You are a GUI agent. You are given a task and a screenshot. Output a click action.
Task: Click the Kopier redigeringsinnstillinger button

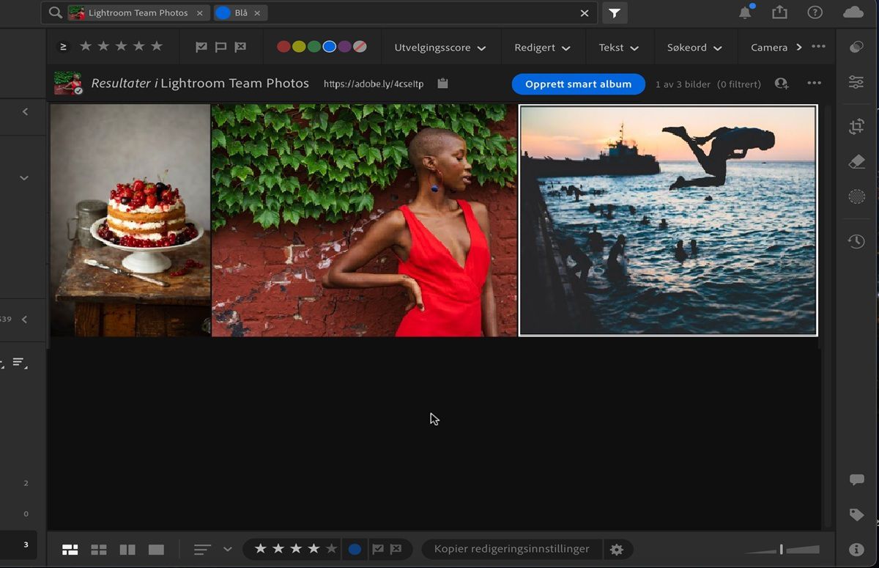point(511,548)
